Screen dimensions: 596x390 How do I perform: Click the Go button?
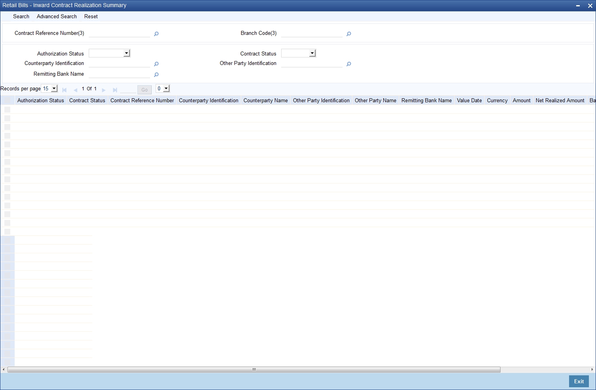(x=145, y=90)
